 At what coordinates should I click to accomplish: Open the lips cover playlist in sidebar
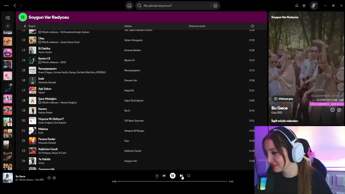8,53
